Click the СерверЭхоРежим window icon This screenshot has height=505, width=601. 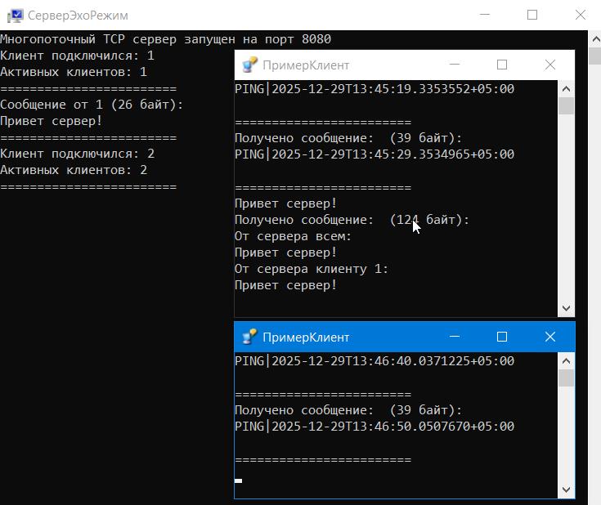coord(15,16)
